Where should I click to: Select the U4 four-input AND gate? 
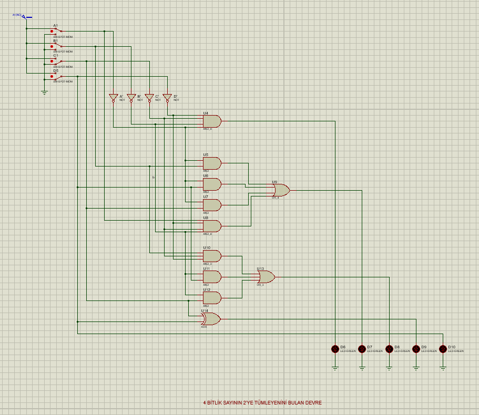point(212,121)
